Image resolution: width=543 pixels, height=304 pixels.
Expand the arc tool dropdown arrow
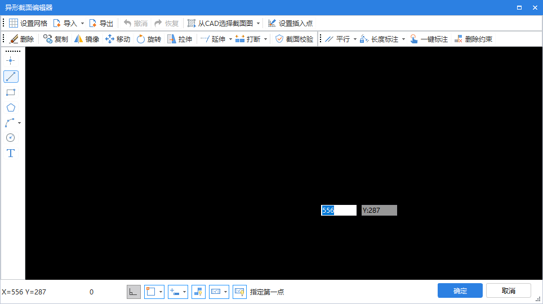[19, 123]
